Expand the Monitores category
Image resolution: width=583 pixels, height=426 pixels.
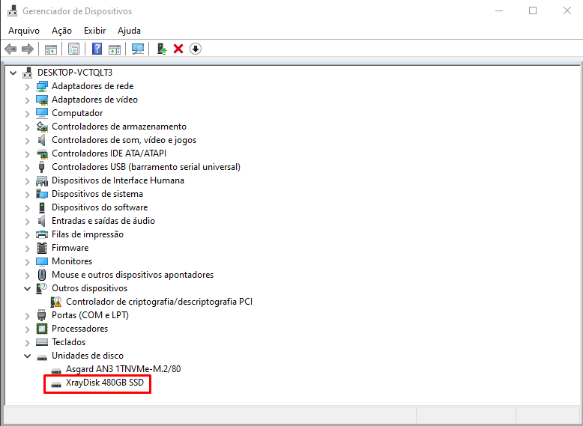coord(27,261)
